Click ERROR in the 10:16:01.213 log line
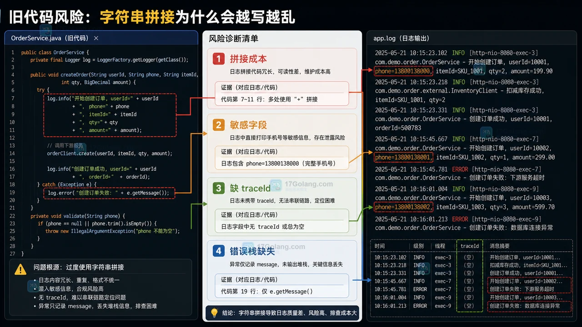Viewport: 582px width, 327px height. click(x=460, y=218)
